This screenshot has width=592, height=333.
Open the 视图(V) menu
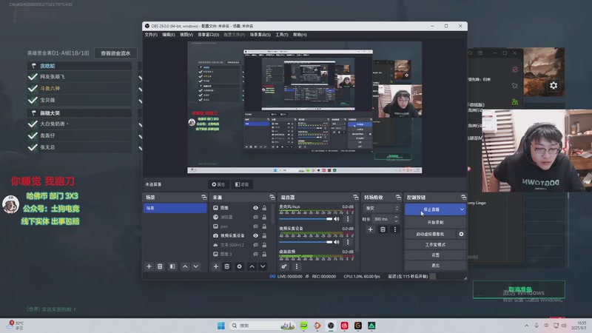click(x=186, y=35)
